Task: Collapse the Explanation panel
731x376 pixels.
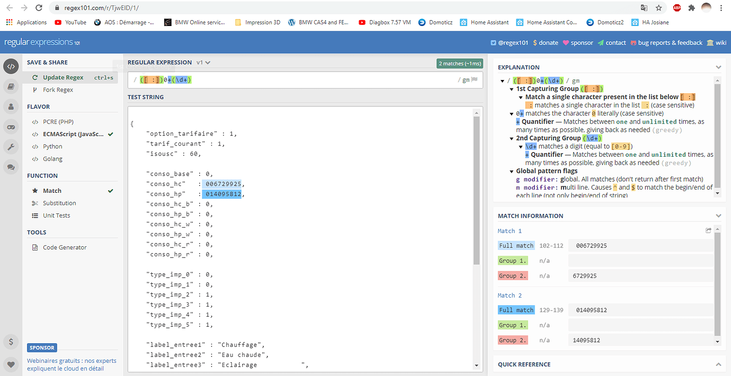Action: pos(719,67)
